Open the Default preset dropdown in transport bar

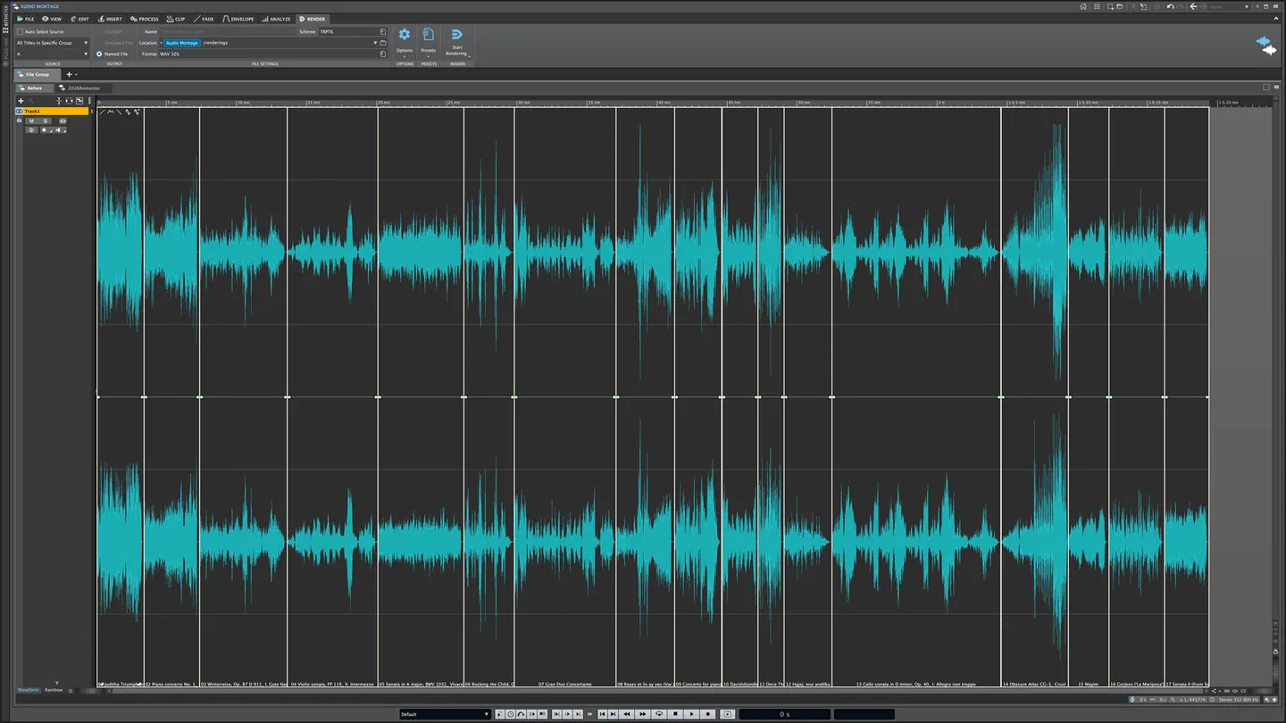click(445, 714)
